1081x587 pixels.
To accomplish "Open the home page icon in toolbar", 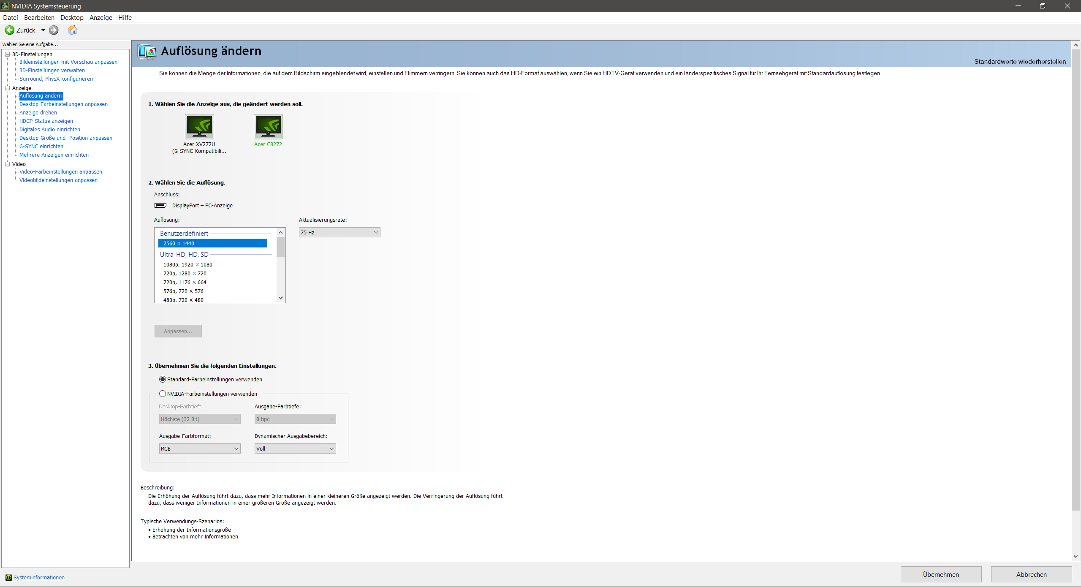I will 73,30.
